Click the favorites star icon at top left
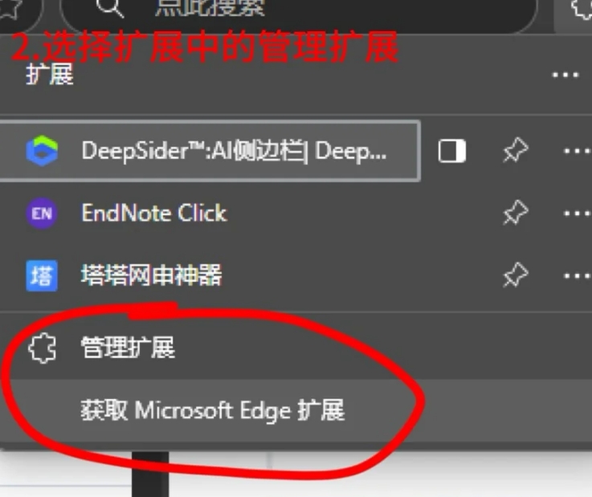 (x=10, y=7)
